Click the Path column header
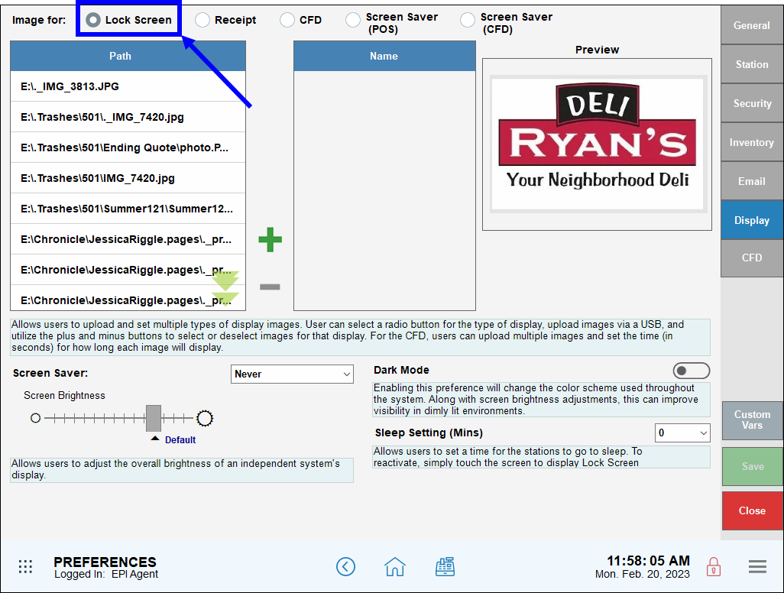 (128, 56)
